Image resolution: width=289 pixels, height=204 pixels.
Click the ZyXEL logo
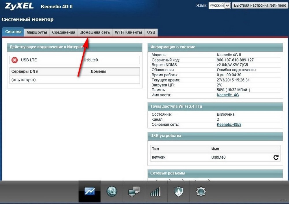click(x=19, y=6)
